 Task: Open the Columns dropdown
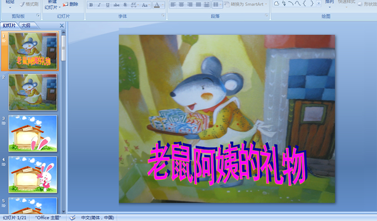[x=217, y=5]
